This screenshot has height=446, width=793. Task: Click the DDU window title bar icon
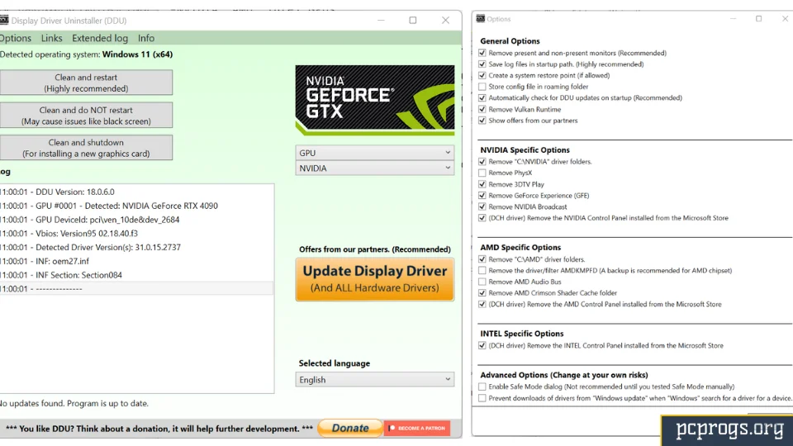point(4,20)
